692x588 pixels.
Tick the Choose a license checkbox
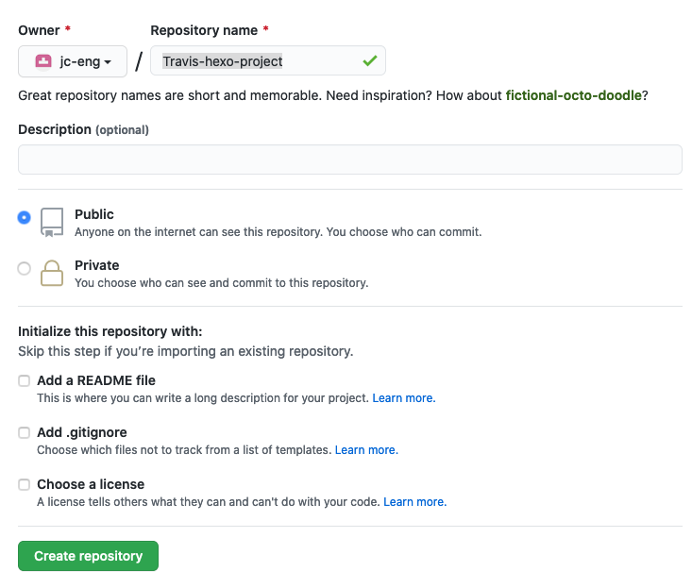tap(25, 485)
